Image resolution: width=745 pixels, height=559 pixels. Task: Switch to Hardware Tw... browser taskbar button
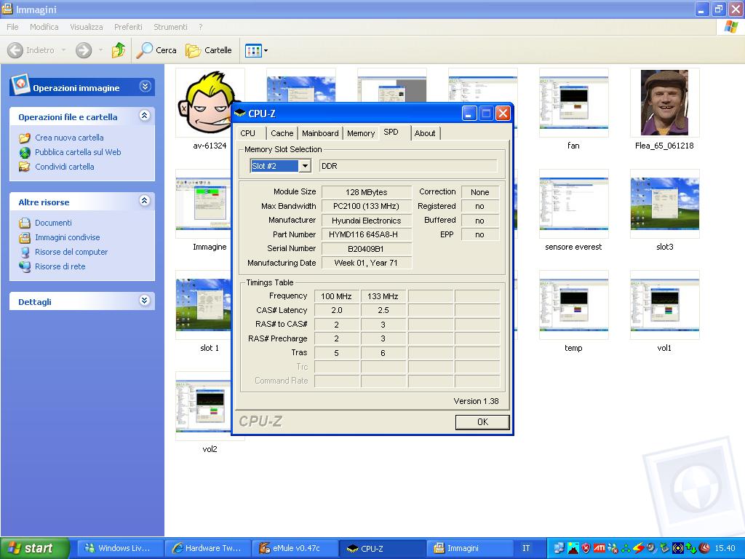click(207, 548)
